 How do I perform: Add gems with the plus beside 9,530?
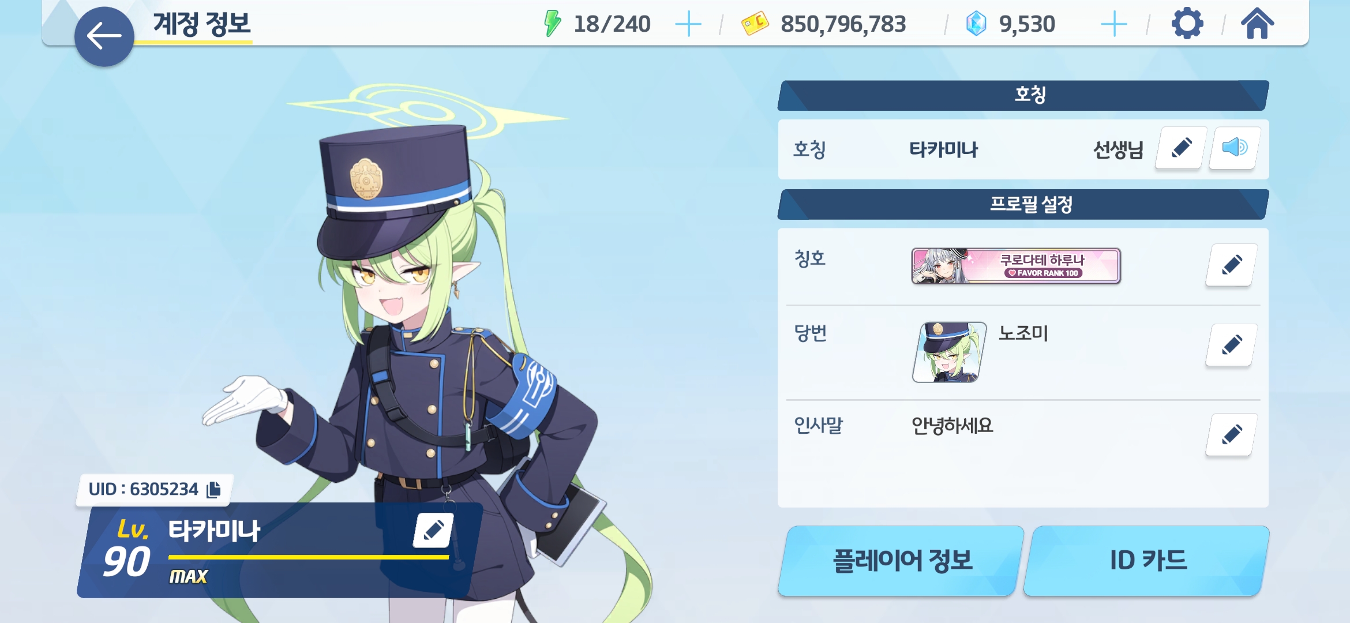tap(1113, 25)
